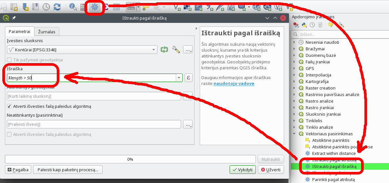Add virtual layer rounded rectangle icon
Image resolution: width=389 pixels, height=183 pixels.
[x=242, y=7]
